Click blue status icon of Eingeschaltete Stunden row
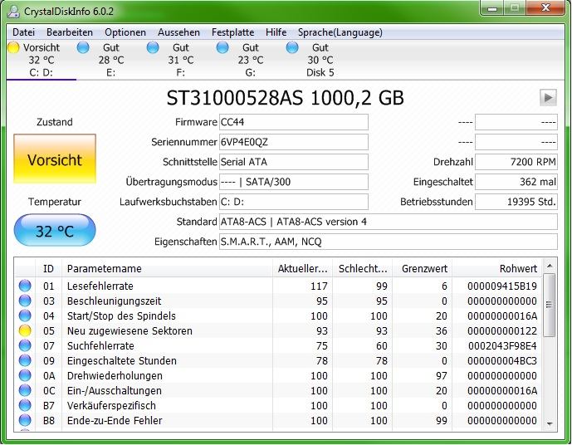The width and height of the screenshot is (572, 445). click(25, 360)
